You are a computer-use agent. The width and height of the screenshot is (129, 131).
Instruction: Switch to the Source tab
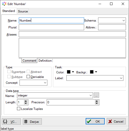23,11
